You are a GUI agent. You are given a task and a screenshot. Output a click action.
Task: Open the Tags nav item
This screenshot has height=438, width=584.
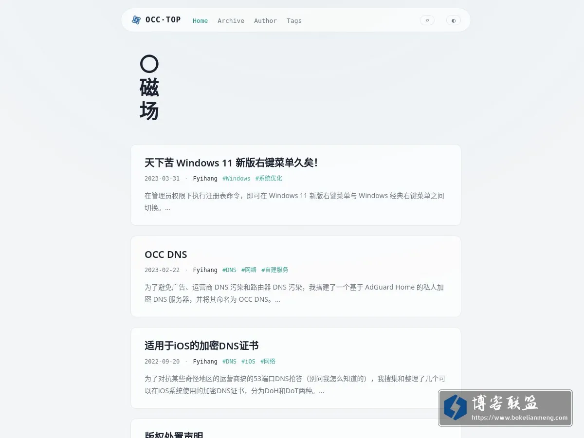click(294, 20)
